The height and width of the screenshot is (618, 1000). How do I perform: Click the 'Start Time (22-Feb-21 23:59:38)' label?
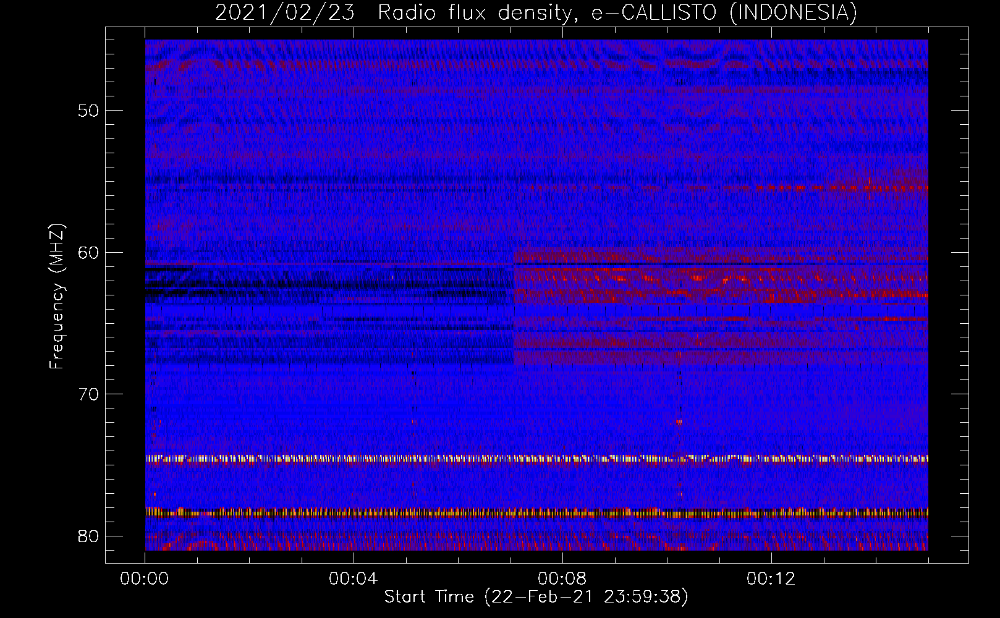pos(536,597)
